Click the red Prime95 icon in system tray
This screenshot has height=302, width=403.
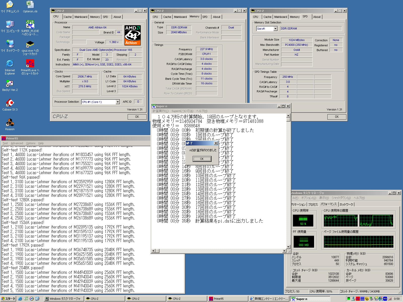coord(357,299)
